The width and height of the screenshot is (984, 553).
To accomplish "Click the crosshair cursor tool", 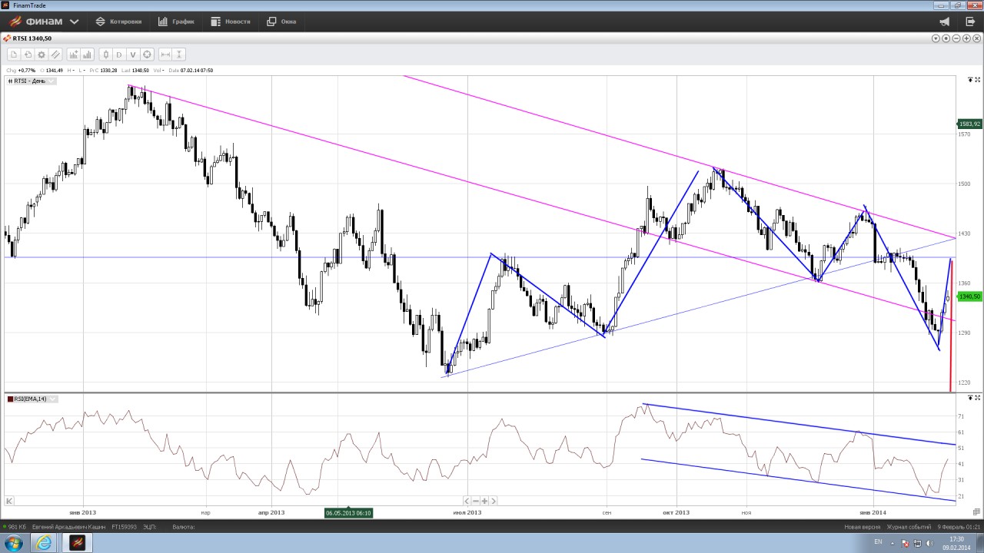I will 147,55.
